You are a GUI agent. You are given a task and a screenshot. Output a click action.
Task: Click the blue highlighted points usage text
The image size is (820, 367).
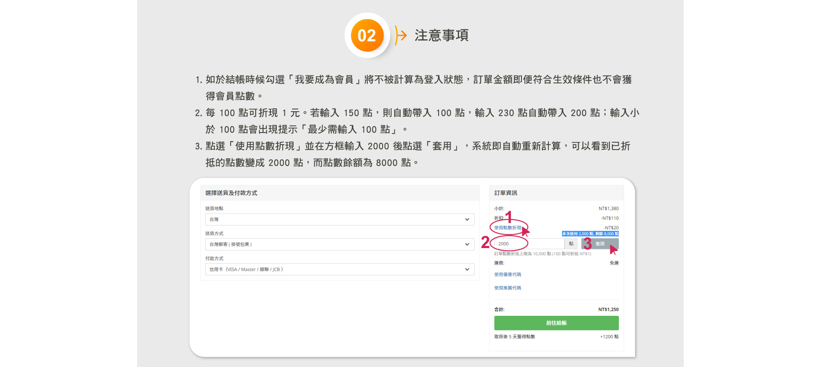coord(590,234)
